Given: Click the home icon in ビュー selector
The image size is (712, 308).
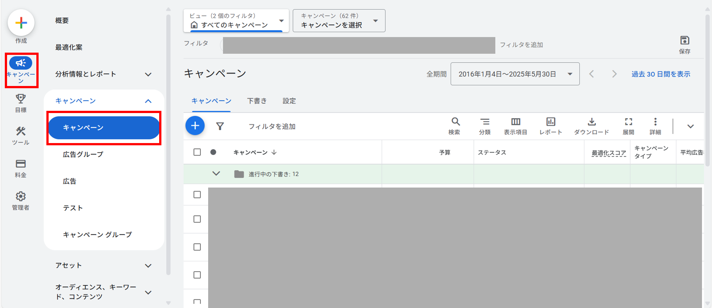Looking at the screenshot, I should (194, 25).
